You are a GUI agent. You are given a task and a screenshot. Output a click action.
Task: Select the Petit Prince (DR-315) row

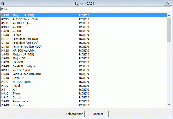[84, 74]
